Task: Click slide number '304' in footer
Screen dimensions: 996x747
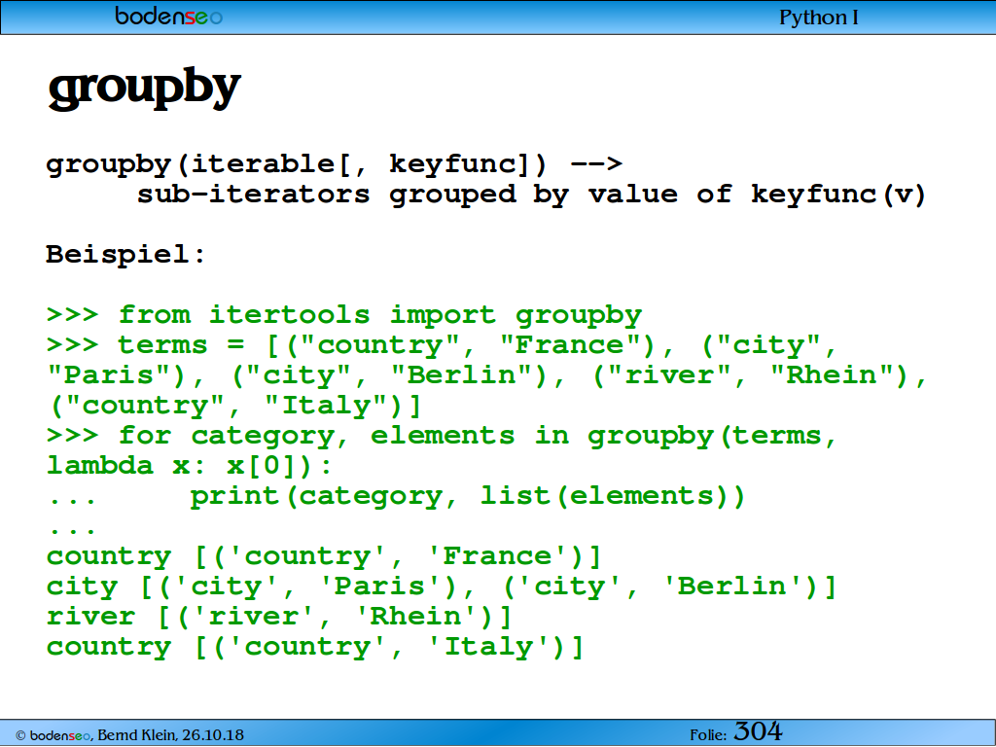Action: [758, 731]
